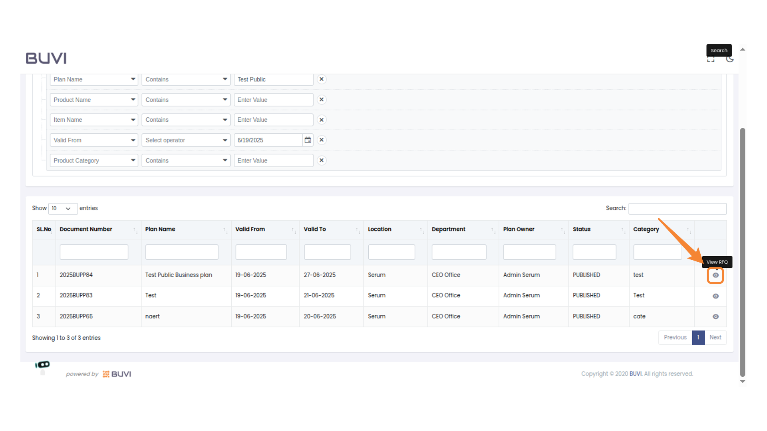Remove the Plan Name filter row
Image resolution: width=767 pixels, height=431 pixels.
tap(322, 79)
